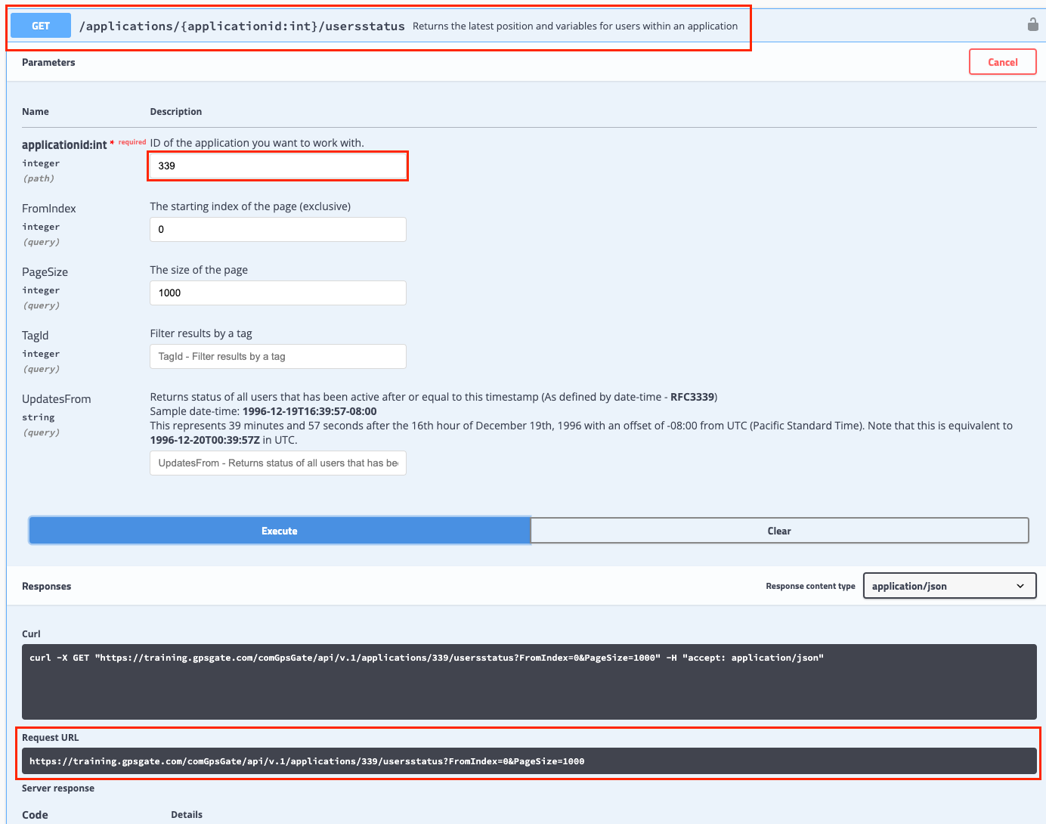Click the authorization lock icon
Viewport: 1046px width, 824px height.
pos(1032,24)
